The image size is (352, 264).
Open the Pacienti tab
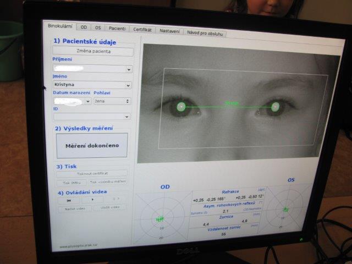(x=117, y=28)
